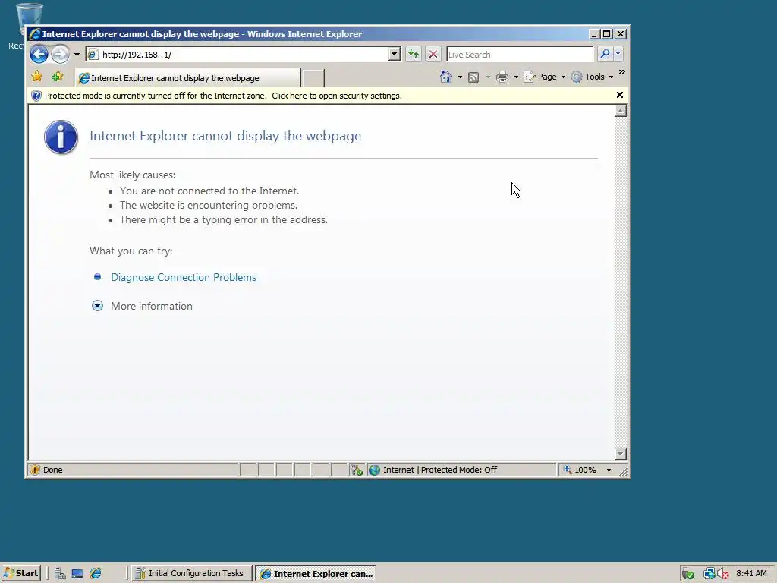Image resolution: width=777 pixels, height=583 pixels.
Task: Click the muted volume tray icon
Action: click(723, 574)
